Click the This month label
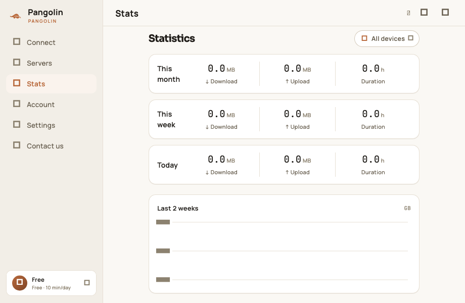The image size is (465, 303). [x=168, y=74]
